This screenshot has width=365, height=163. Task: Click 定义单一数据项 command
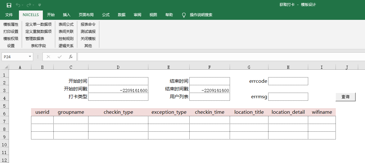(38, 24)
